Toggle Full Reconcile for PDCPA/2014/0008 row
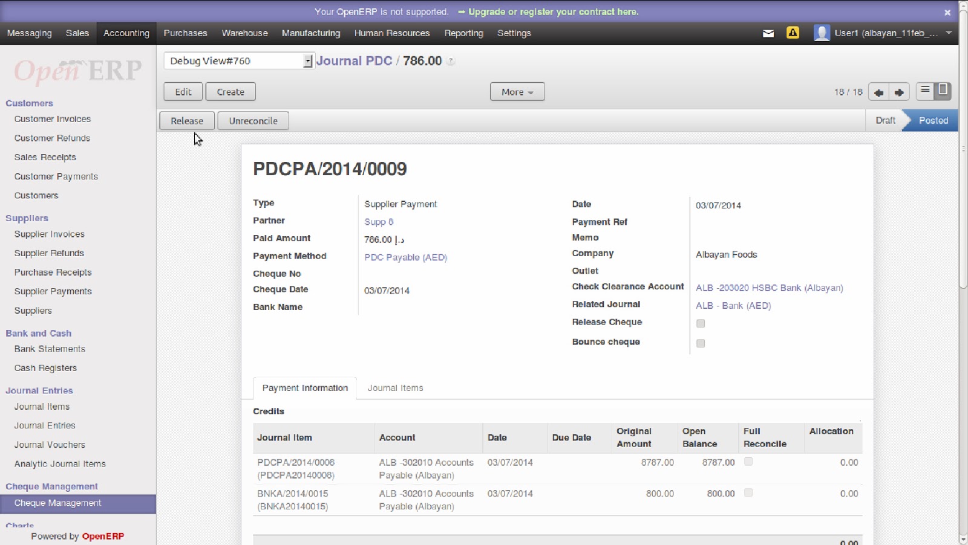The image size is (968, 545). (x=748, y=462)
